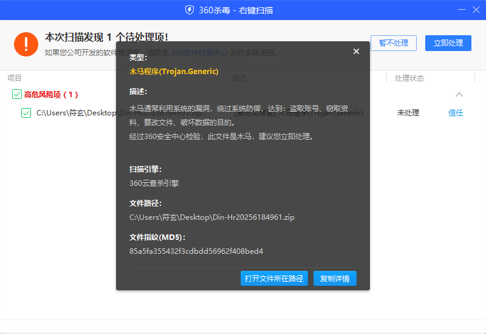Image resolution: width=486 pixels, height=334 pixels.
Task: Click the 项目 column header
Action: point(14,78)
